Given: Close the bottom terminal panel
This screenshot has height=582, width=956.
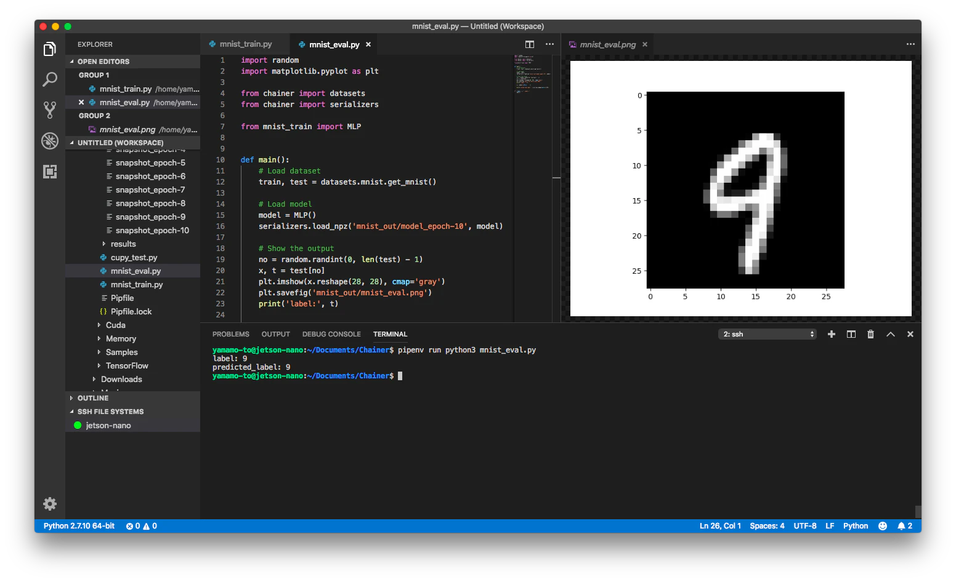Looking at the screenshot, I should (910, 334).
